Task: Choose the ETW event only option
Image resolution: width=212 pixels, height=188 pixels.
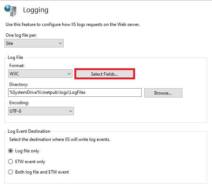Action: [x=11, y=162]
